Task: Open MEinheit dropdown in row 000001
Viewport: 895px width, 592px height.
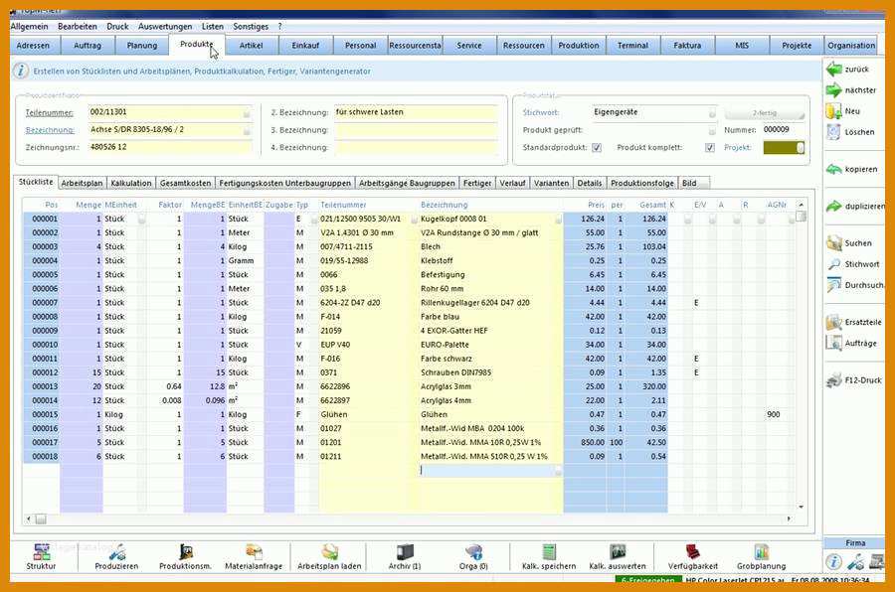Action: 142,219
